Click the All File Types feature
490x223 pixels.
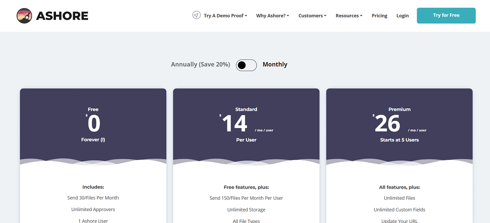246,221
